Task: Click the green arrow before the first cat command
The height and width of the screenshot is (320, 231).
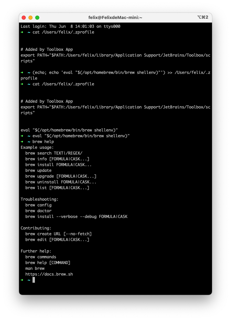Action: [x=22, y=32]
